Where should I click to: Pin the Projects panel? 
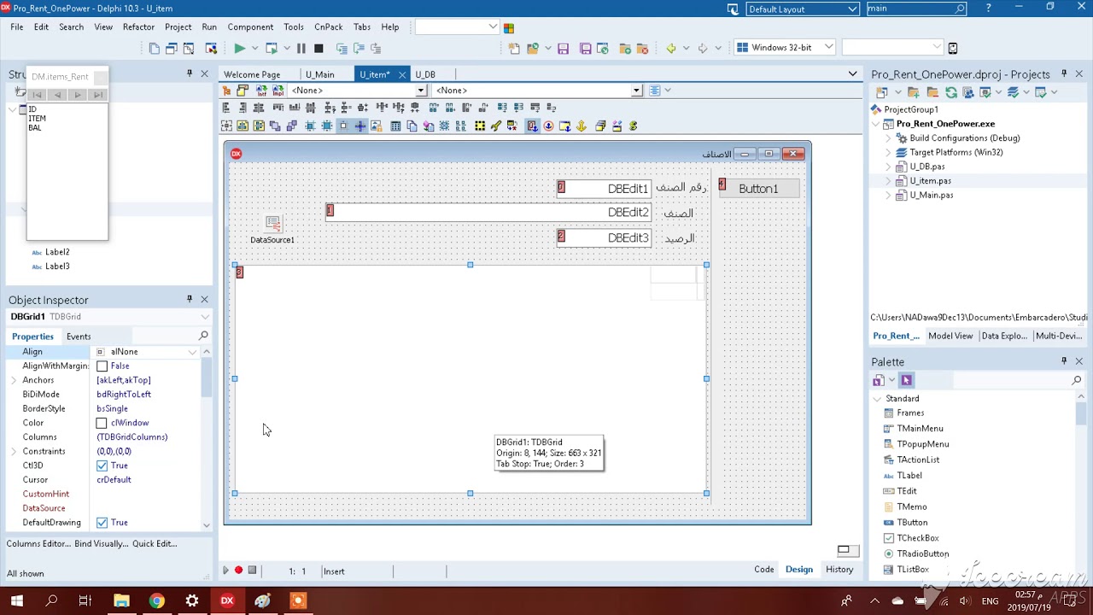[1064, 74]
